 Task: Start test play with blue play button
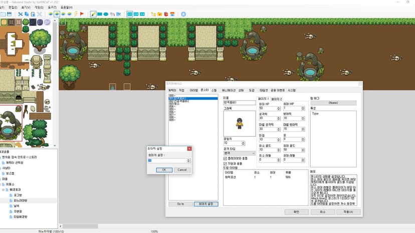[183, 14]
